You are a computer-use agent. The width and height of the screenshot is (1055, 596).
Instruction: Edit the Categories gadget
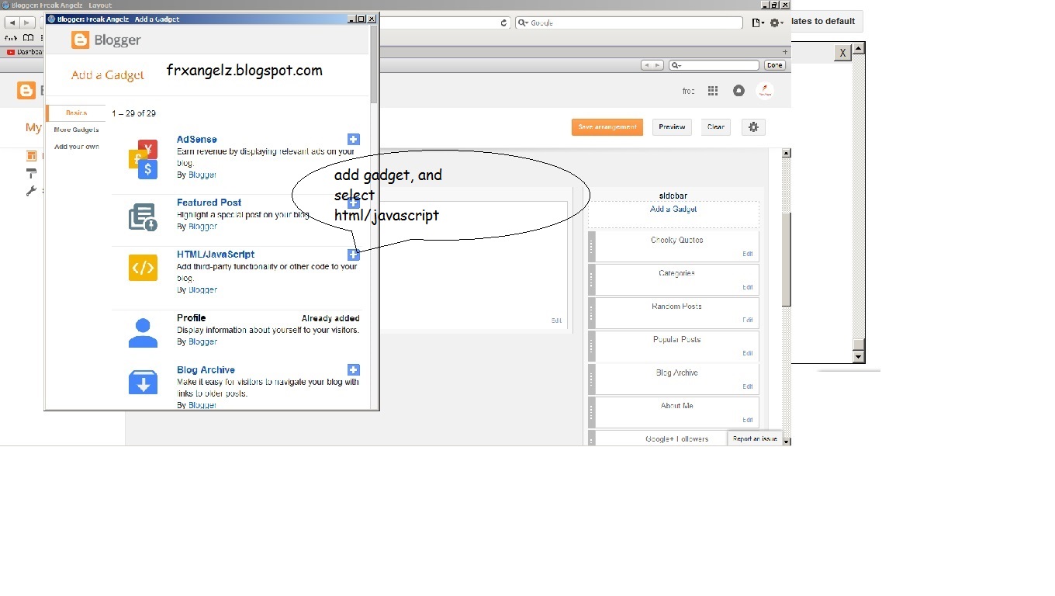(748, 287)
